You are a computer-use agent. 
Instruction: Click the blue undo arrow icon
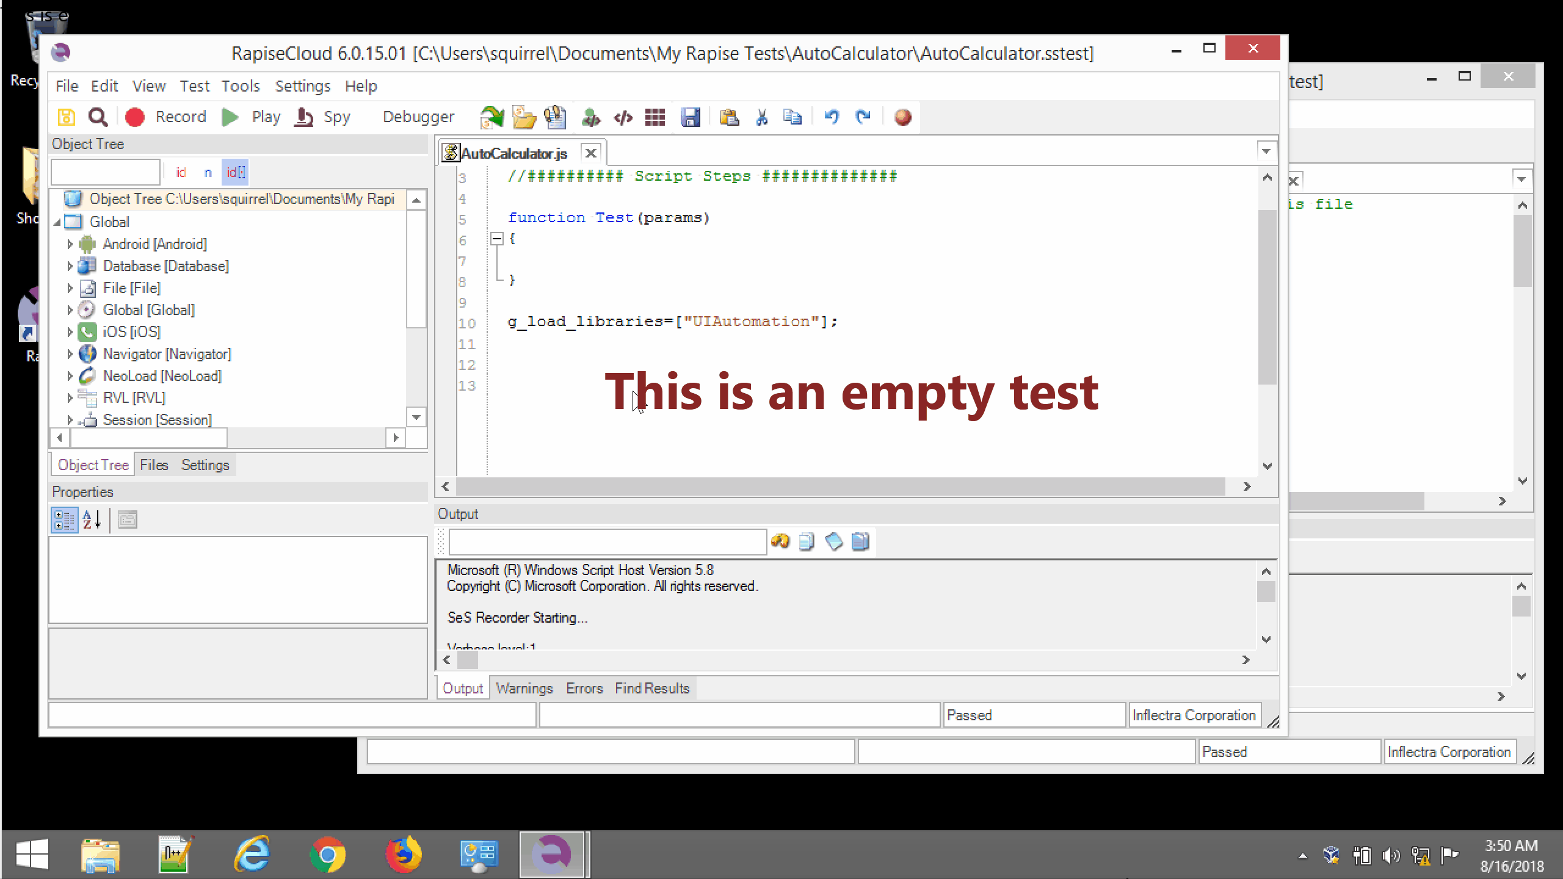tap(832, 117)
